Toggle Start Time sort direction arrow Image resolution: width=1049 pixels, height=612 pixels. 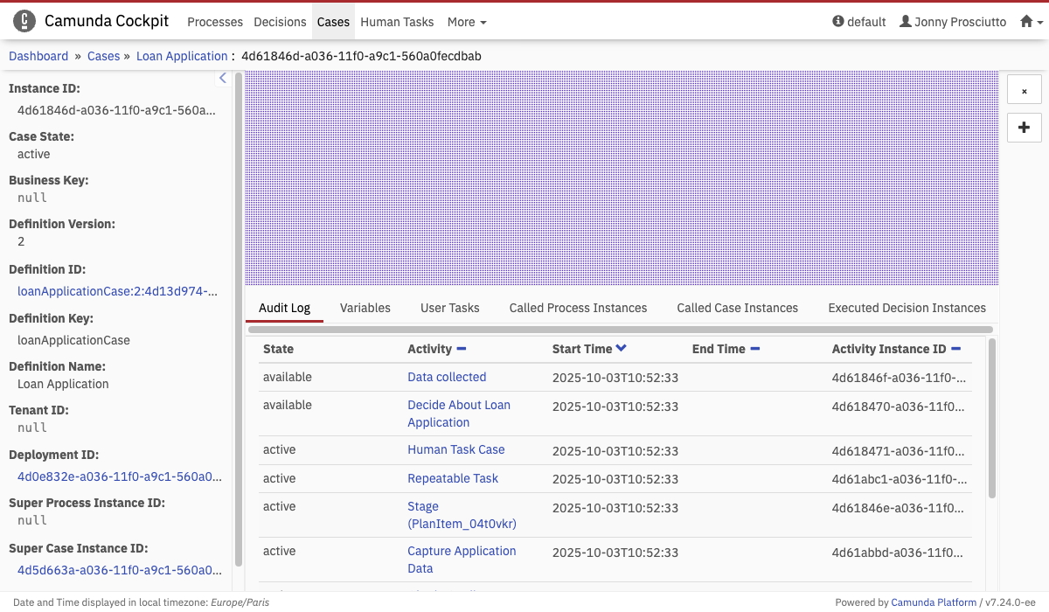pyautogui.click(x=621, y=349)
